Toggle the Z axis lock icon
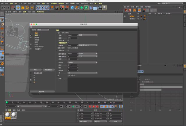 tap(47, 8)
